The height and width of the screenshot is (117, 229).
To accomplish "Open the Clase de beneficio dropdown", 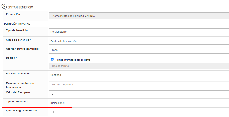I will tap(139, 41).
